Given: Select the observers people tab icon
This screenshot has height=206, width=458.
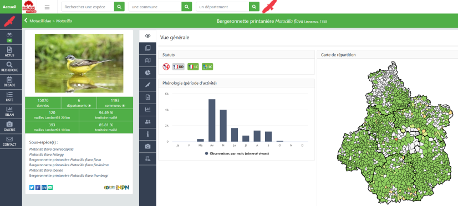Looking at the screenshot, I should pos(148,122).
